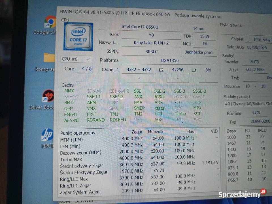The height and width of the screenshot is (204, 272).
Task: Click the Y0 stepping value
Action: point(151,35)
